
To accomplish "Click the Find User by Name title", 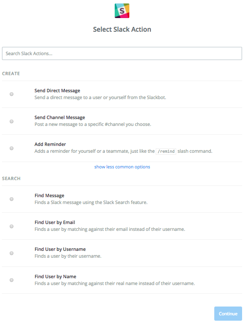I will point(56,277).
